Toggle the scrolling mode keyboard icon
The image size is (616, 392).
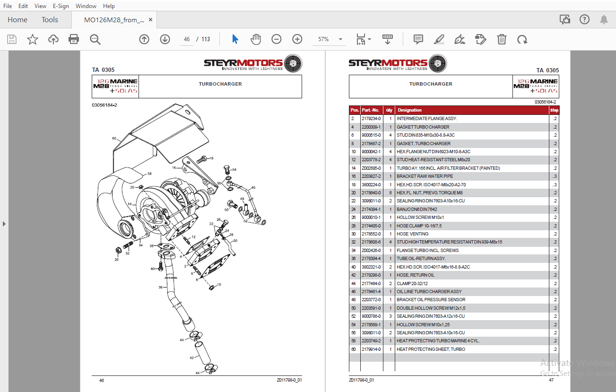point(388,39)
